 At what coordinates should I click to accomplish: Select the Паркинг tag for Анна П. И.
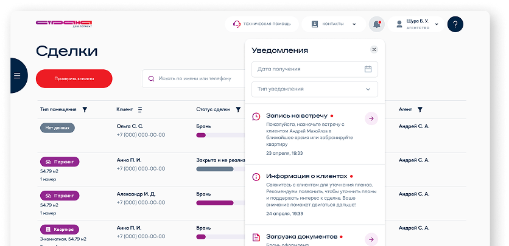coord(60,162)
